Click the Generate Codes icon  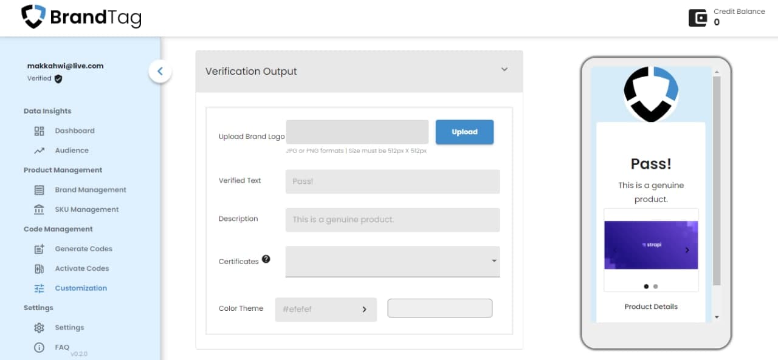click(39, 249)
